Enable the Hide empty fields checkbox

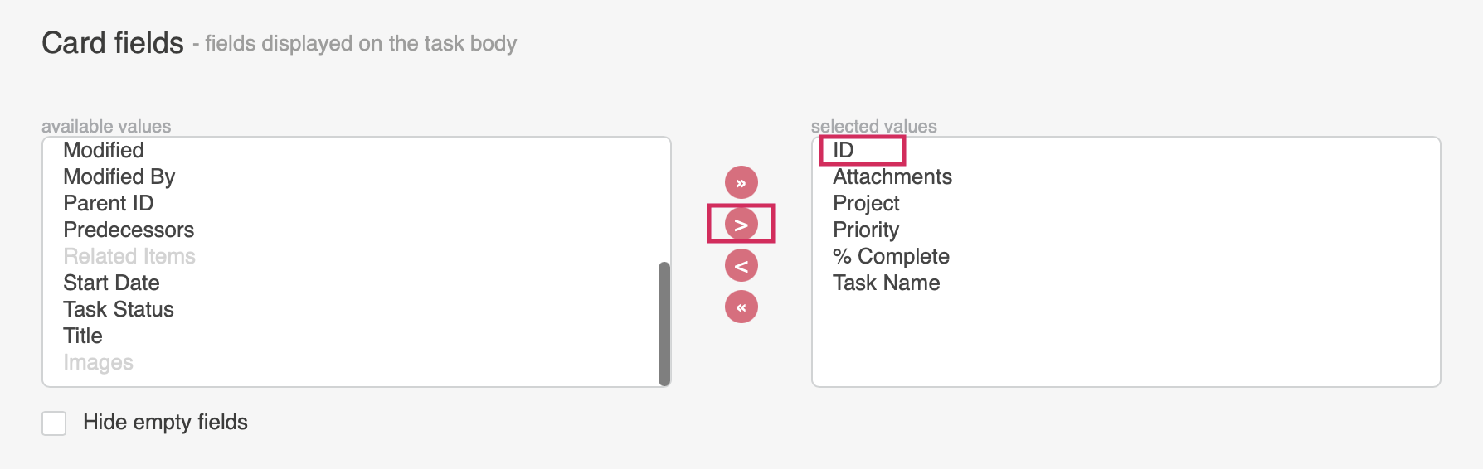pyautogui.click(x=54, y=423)
